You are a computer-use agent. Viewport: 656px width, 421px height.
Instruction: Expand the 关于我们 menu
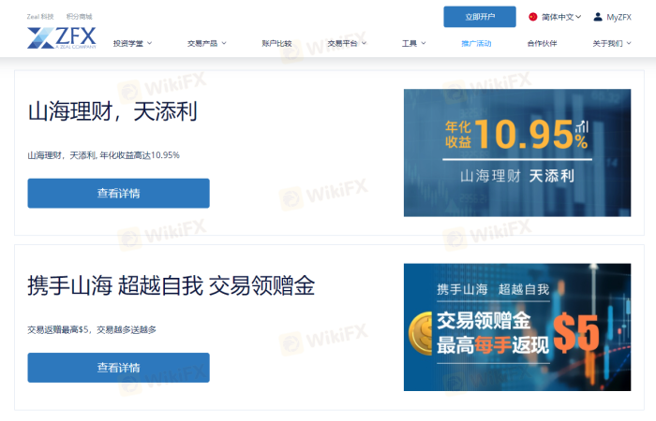[x=612, y=43]
